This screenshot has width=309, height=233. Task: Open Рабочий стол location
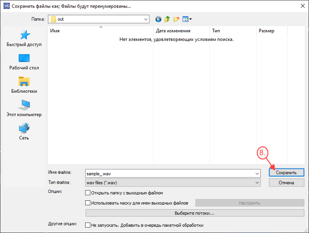[24, 62]
